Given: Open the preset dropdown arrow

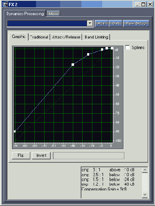Looking at the screenshot, I should point(90,23).
